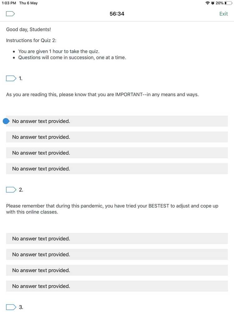Flag question 2 for review
This screenshot has width=234, height=312.
coord(11,190)
